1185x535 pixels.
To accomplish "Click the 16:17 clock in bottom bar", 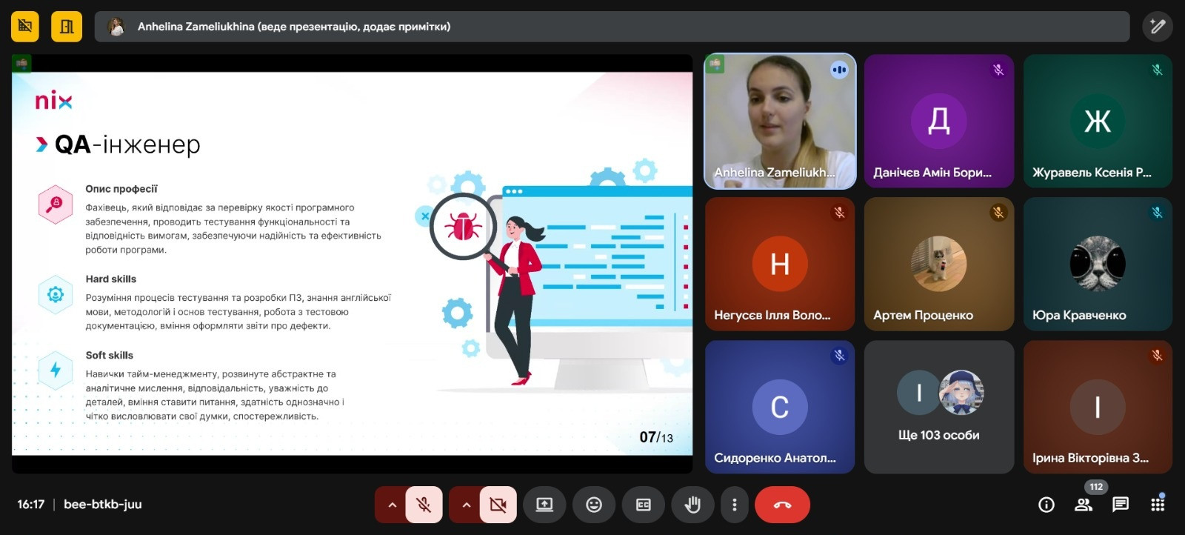I will click(31, 505).
